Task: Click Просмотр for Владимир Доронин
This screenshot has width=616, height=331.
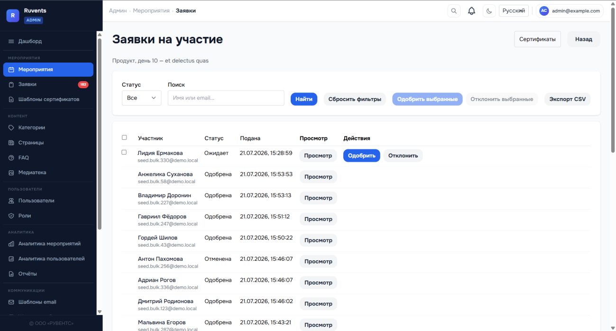Action: pyautogui.click(x=318, y=198)
